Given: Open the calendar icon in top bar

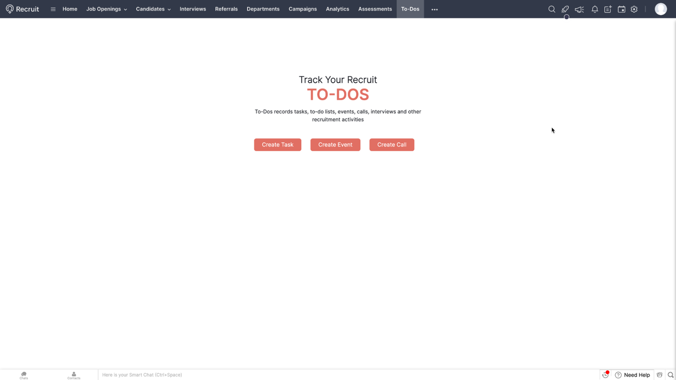Looking at the screenshot, I should coord(622,9).
